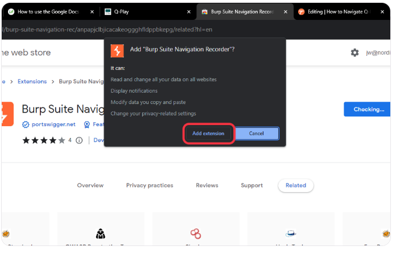Click 'Display notifications' permission text
Image resolution: width=396 pixels, height=254 pixels.
tap(135, 91)
